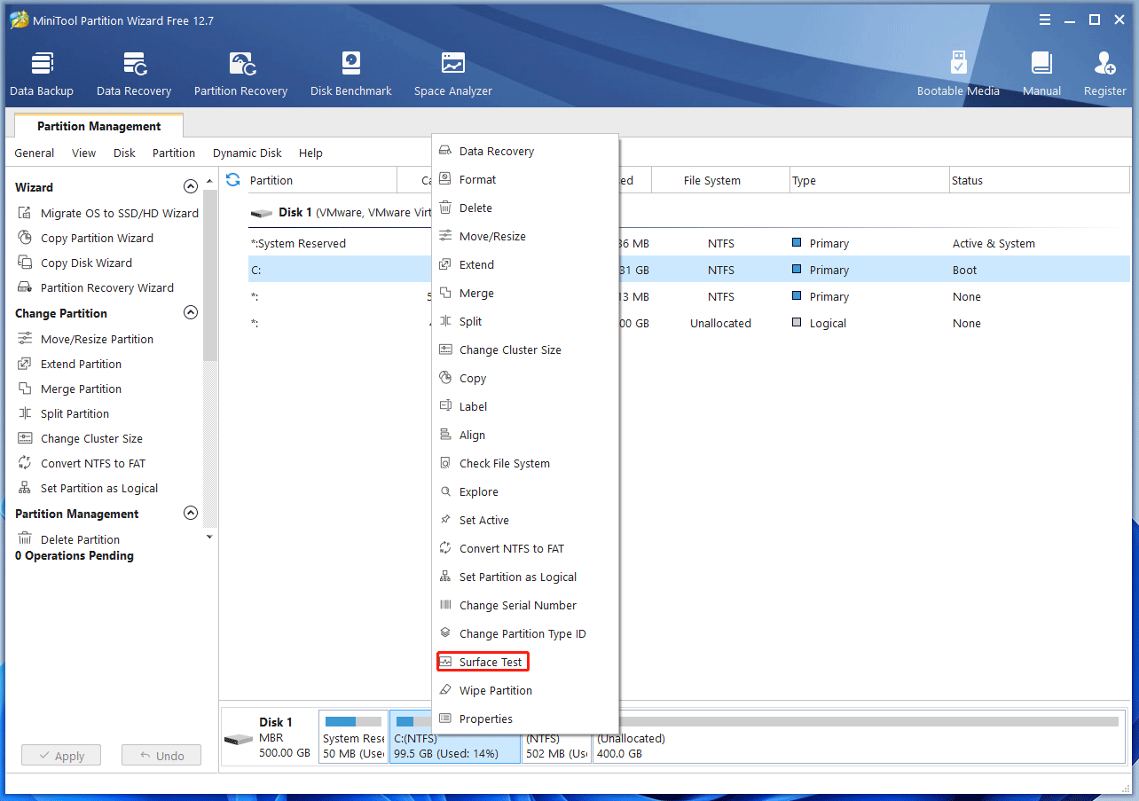Collapse the Change Partition section
Image resolution: width=1139 pixels, height=801 pixels.
point(190,313)
